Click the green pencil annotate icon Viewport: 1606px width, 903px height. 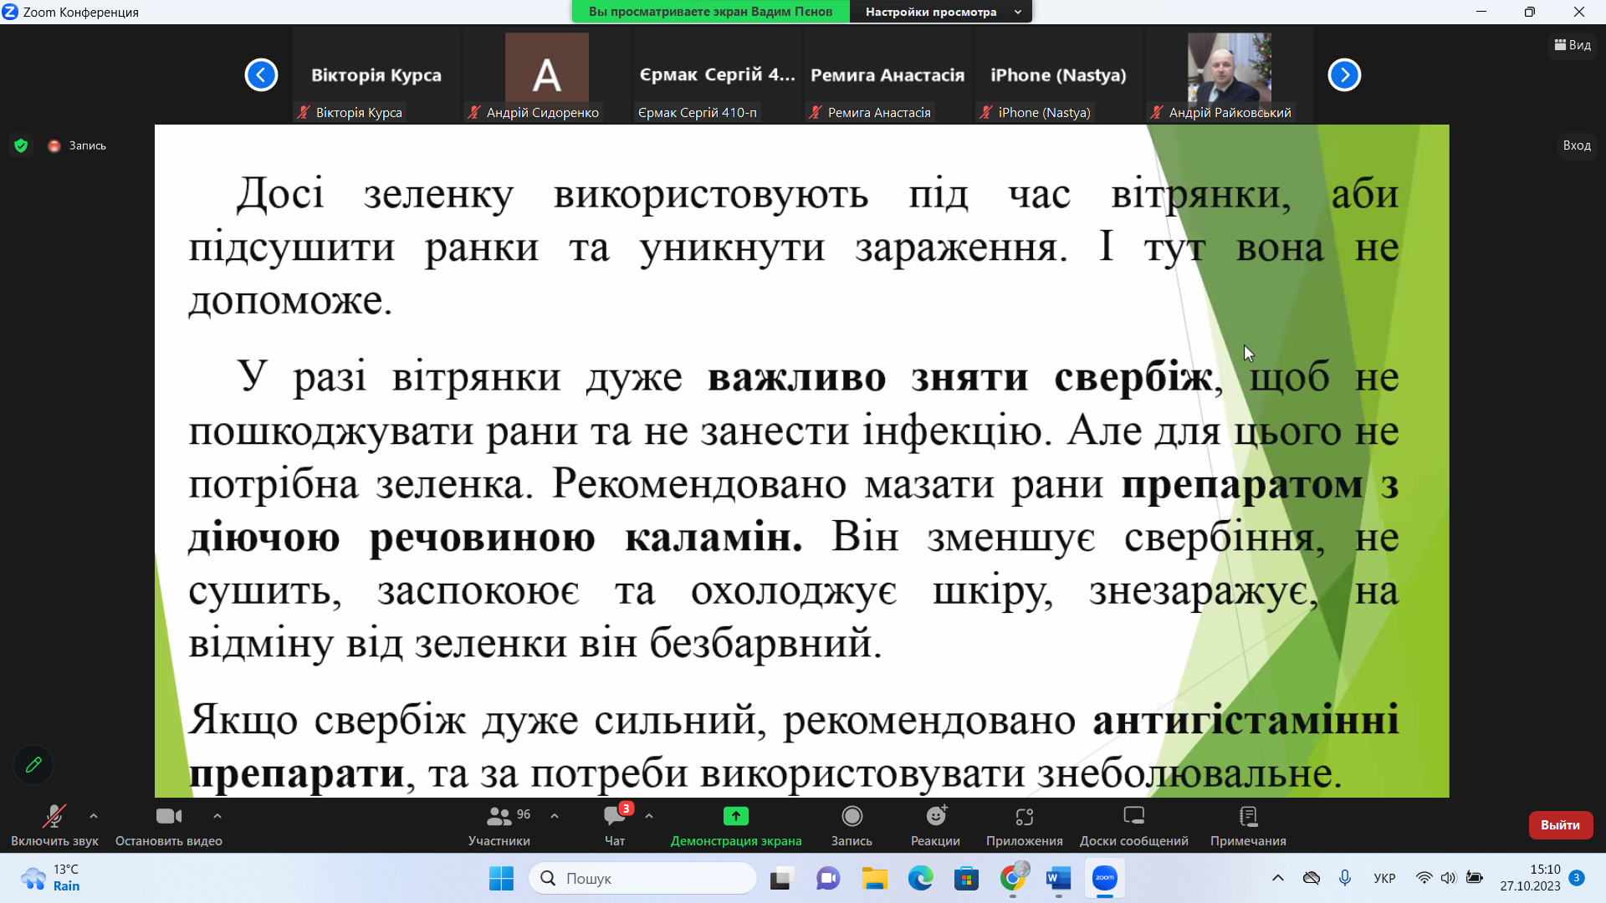point(33,764)
